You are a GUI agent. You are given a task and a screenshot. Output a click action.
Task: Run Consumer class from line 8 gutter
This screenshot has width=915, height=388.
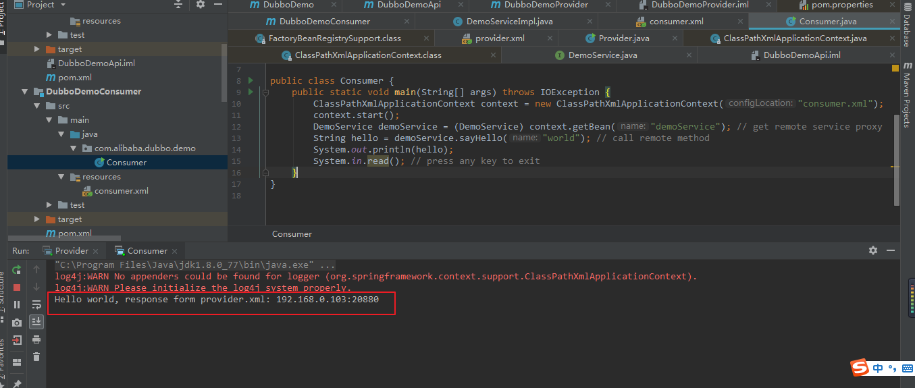tap(251, 80)
